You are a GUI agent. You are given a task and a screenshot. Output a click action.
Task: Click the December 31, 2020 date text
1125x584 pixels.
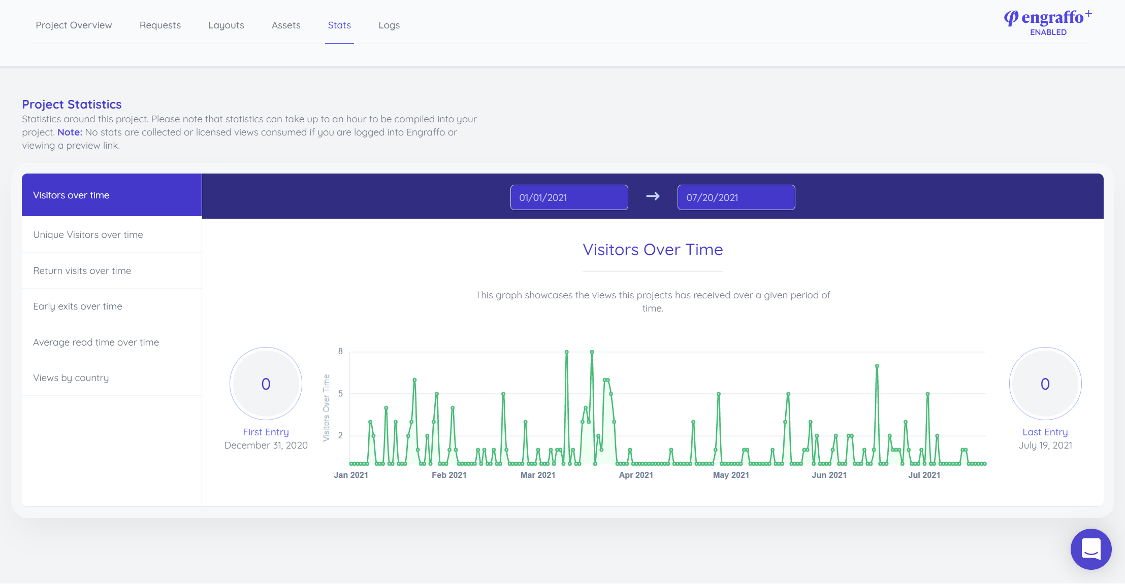pos(266,445)
